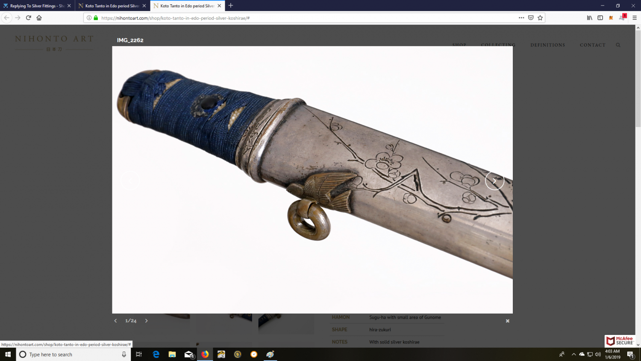Open the Action Center notifications
Image resolution: width=641 pixels, height=361 pixels.
point(631,354)
